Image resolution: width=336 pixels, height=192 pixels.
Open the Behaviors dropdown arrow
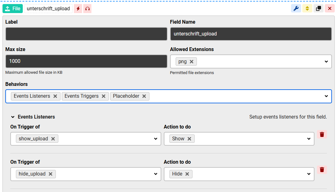326,96
